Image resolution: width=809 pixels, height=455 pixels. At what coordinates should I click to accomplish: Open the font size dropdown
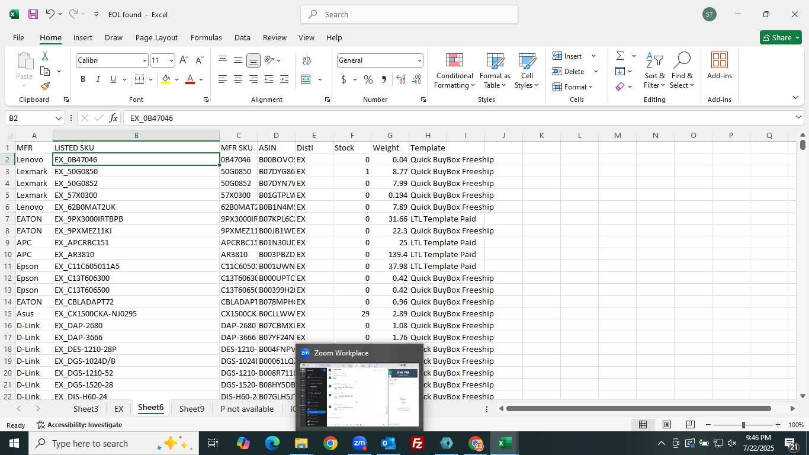tap(171, 60)
